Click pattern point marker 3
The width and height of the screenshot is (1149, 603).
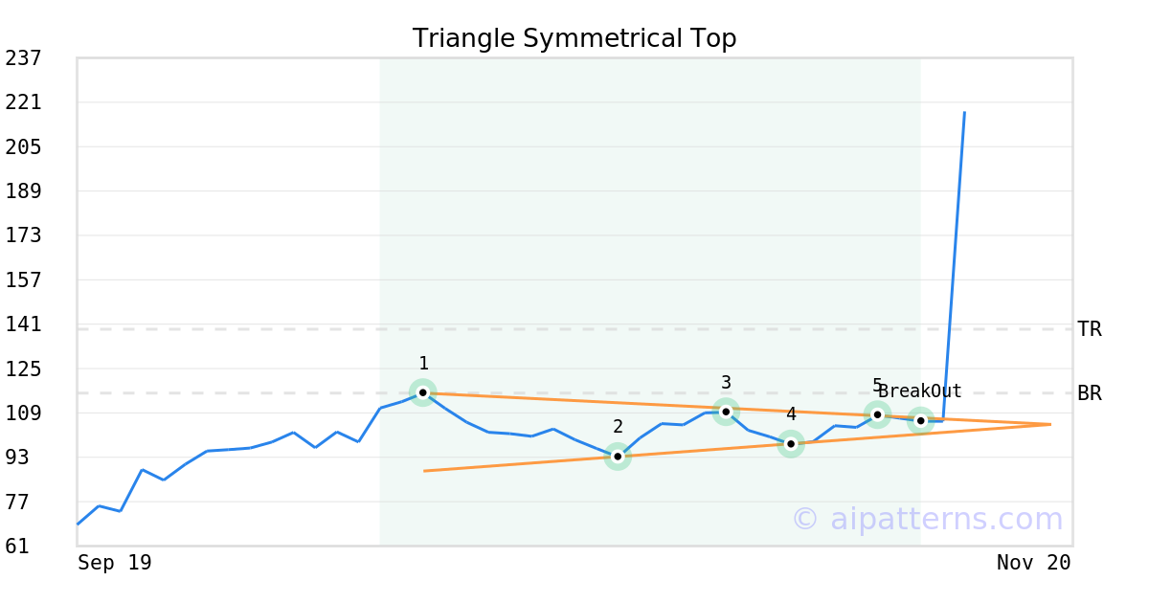(726, 412)
